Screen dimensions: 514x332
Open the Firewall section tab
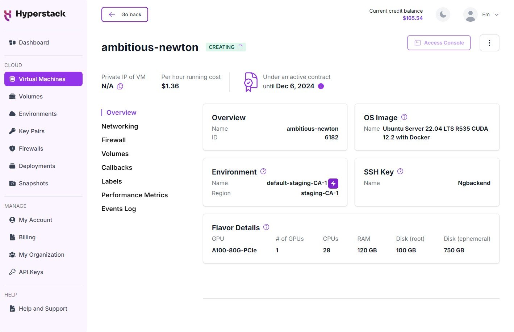pos(113,140)
